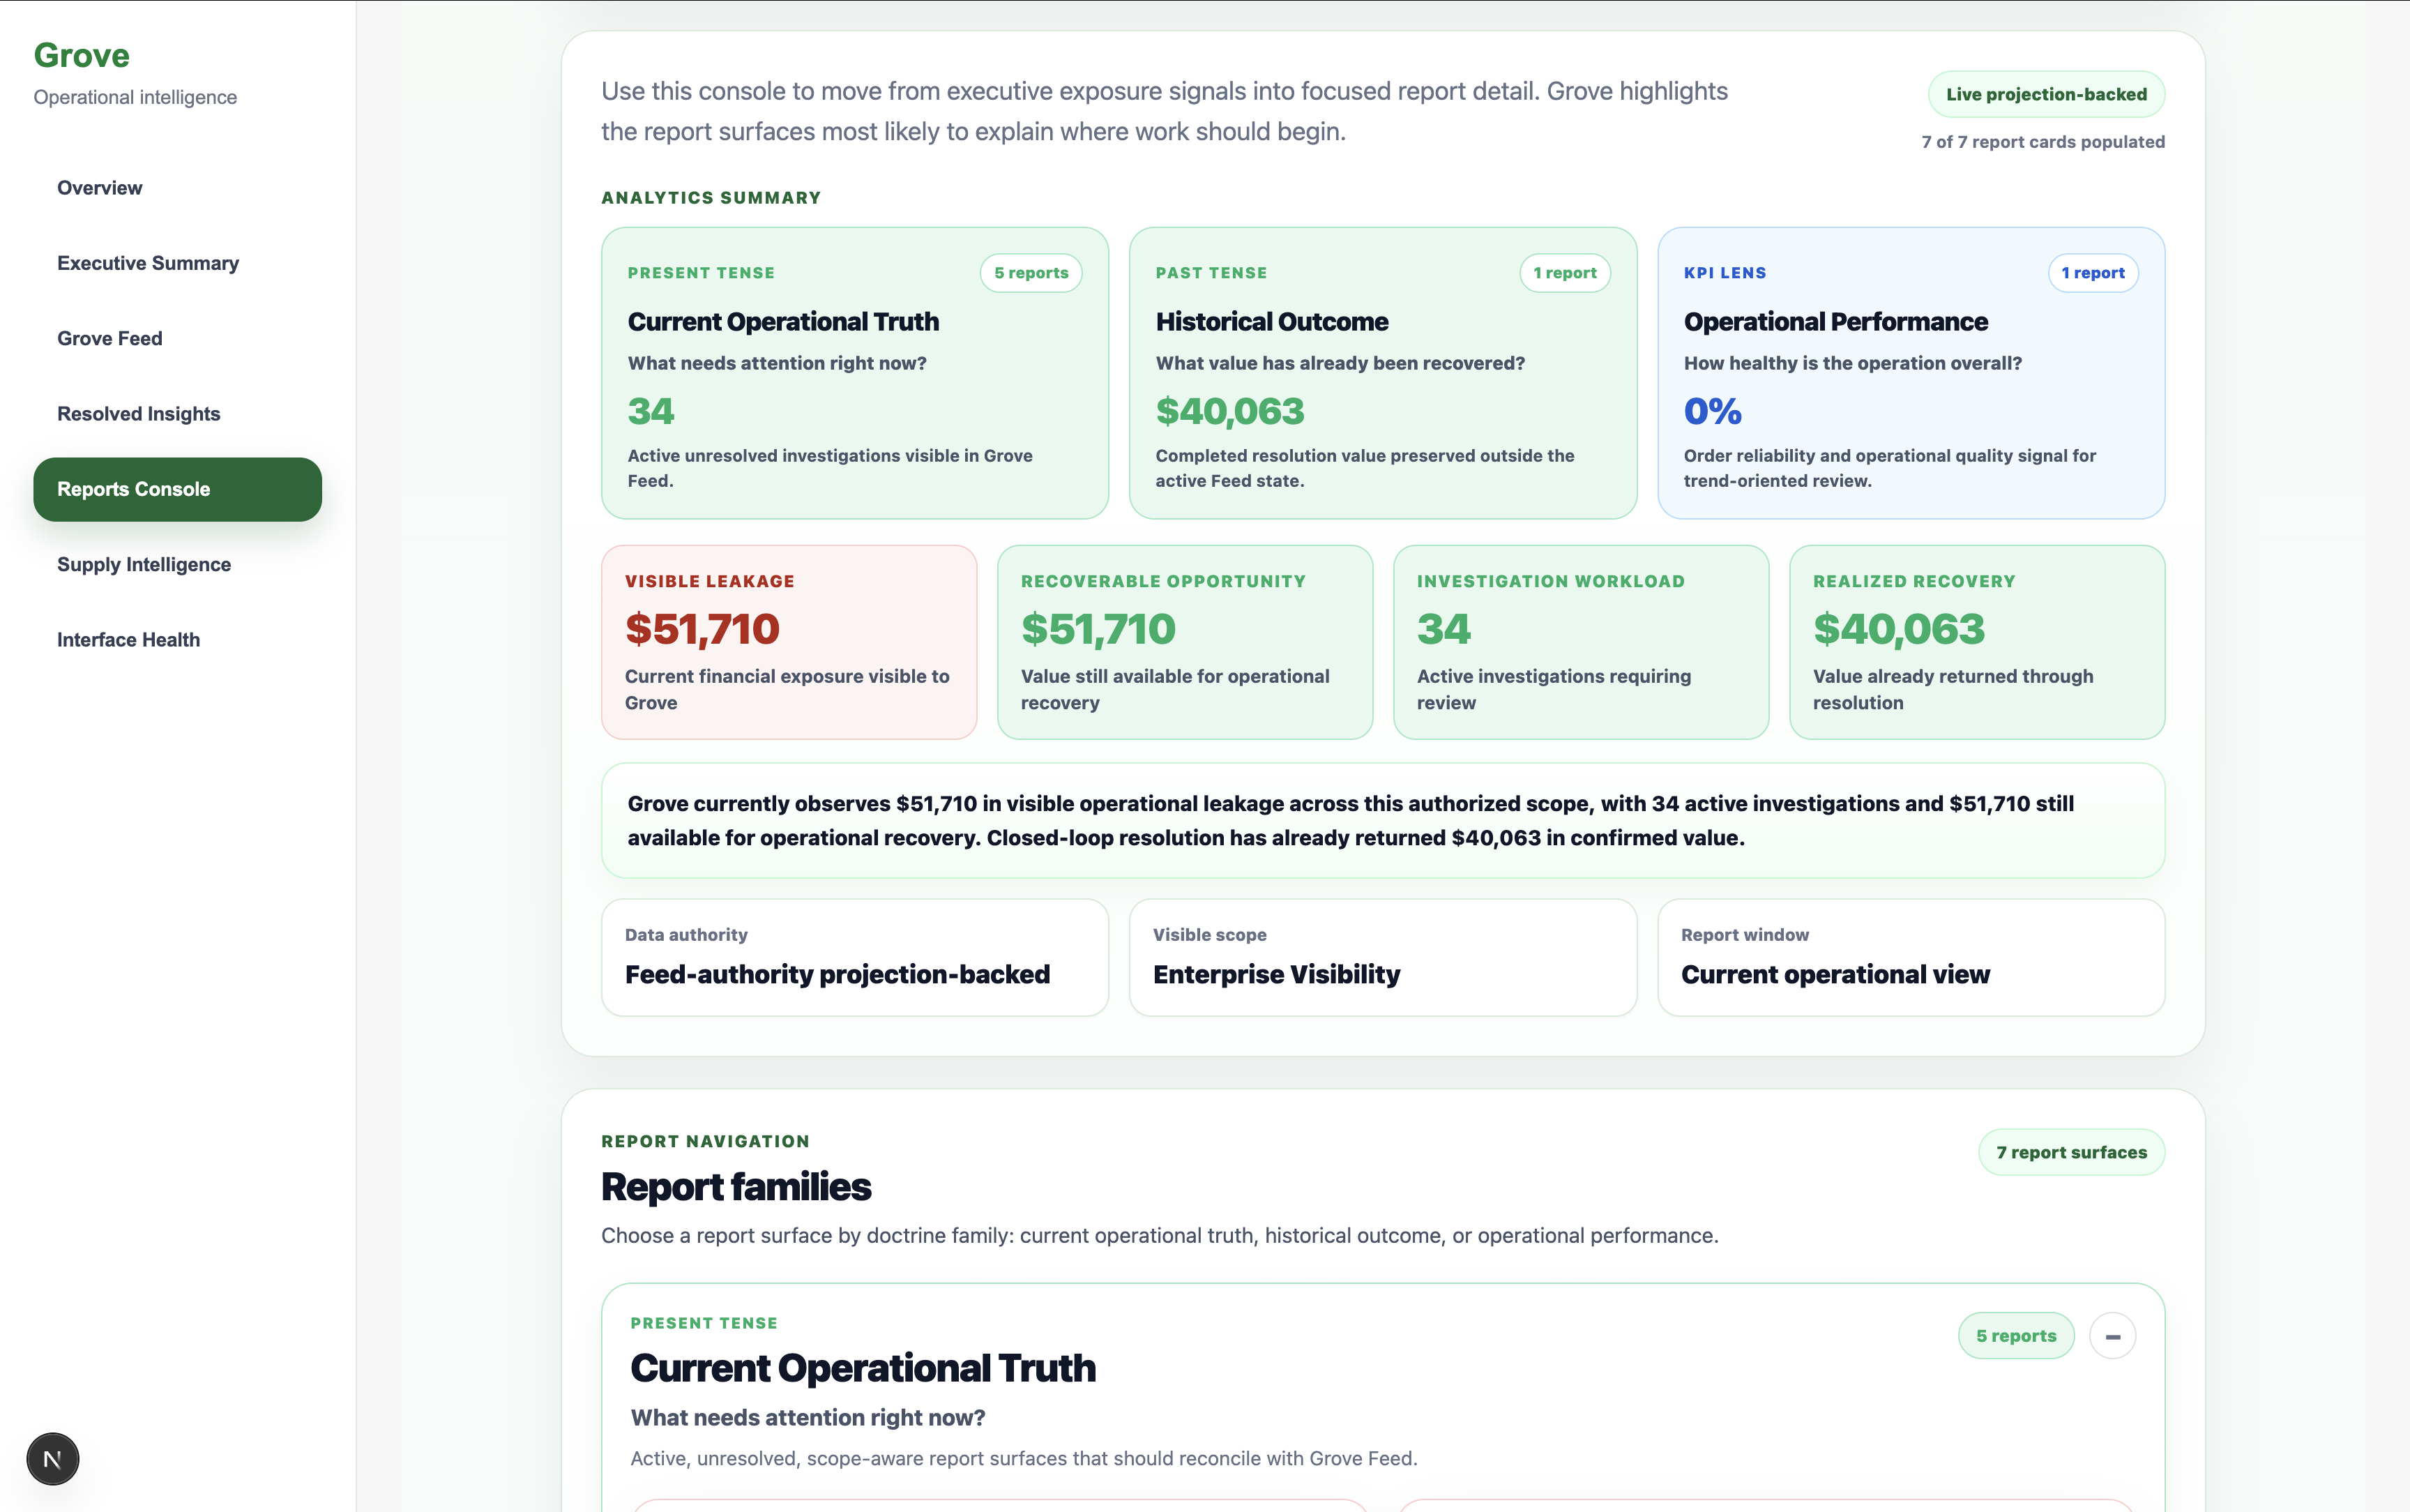Click the Report window Current operational view box
Screen dimensions: 2410x1512
pyautogui.click(x=1910, y=957)
